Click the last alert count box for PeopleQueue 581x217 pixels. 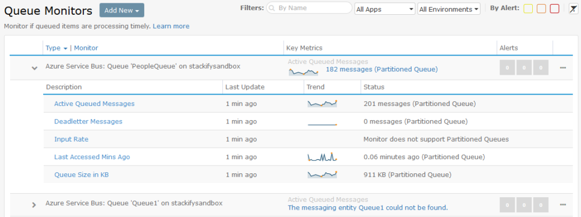coord(541,68)
